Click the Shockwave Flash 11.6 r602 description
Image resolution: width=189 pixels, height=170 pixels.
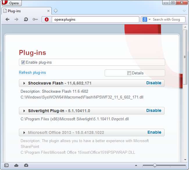point(54,91)
